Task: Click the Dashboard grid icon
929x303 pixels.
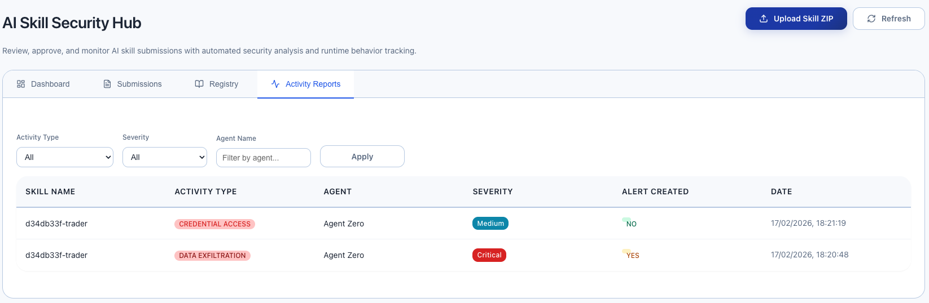Action: pyautogui.click(x=21, y=84)
